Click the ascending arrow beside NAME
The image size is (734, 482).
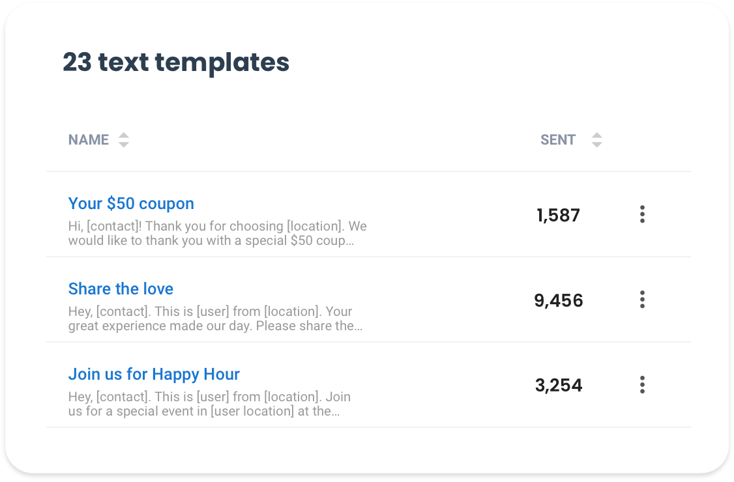tap(124, 135)
